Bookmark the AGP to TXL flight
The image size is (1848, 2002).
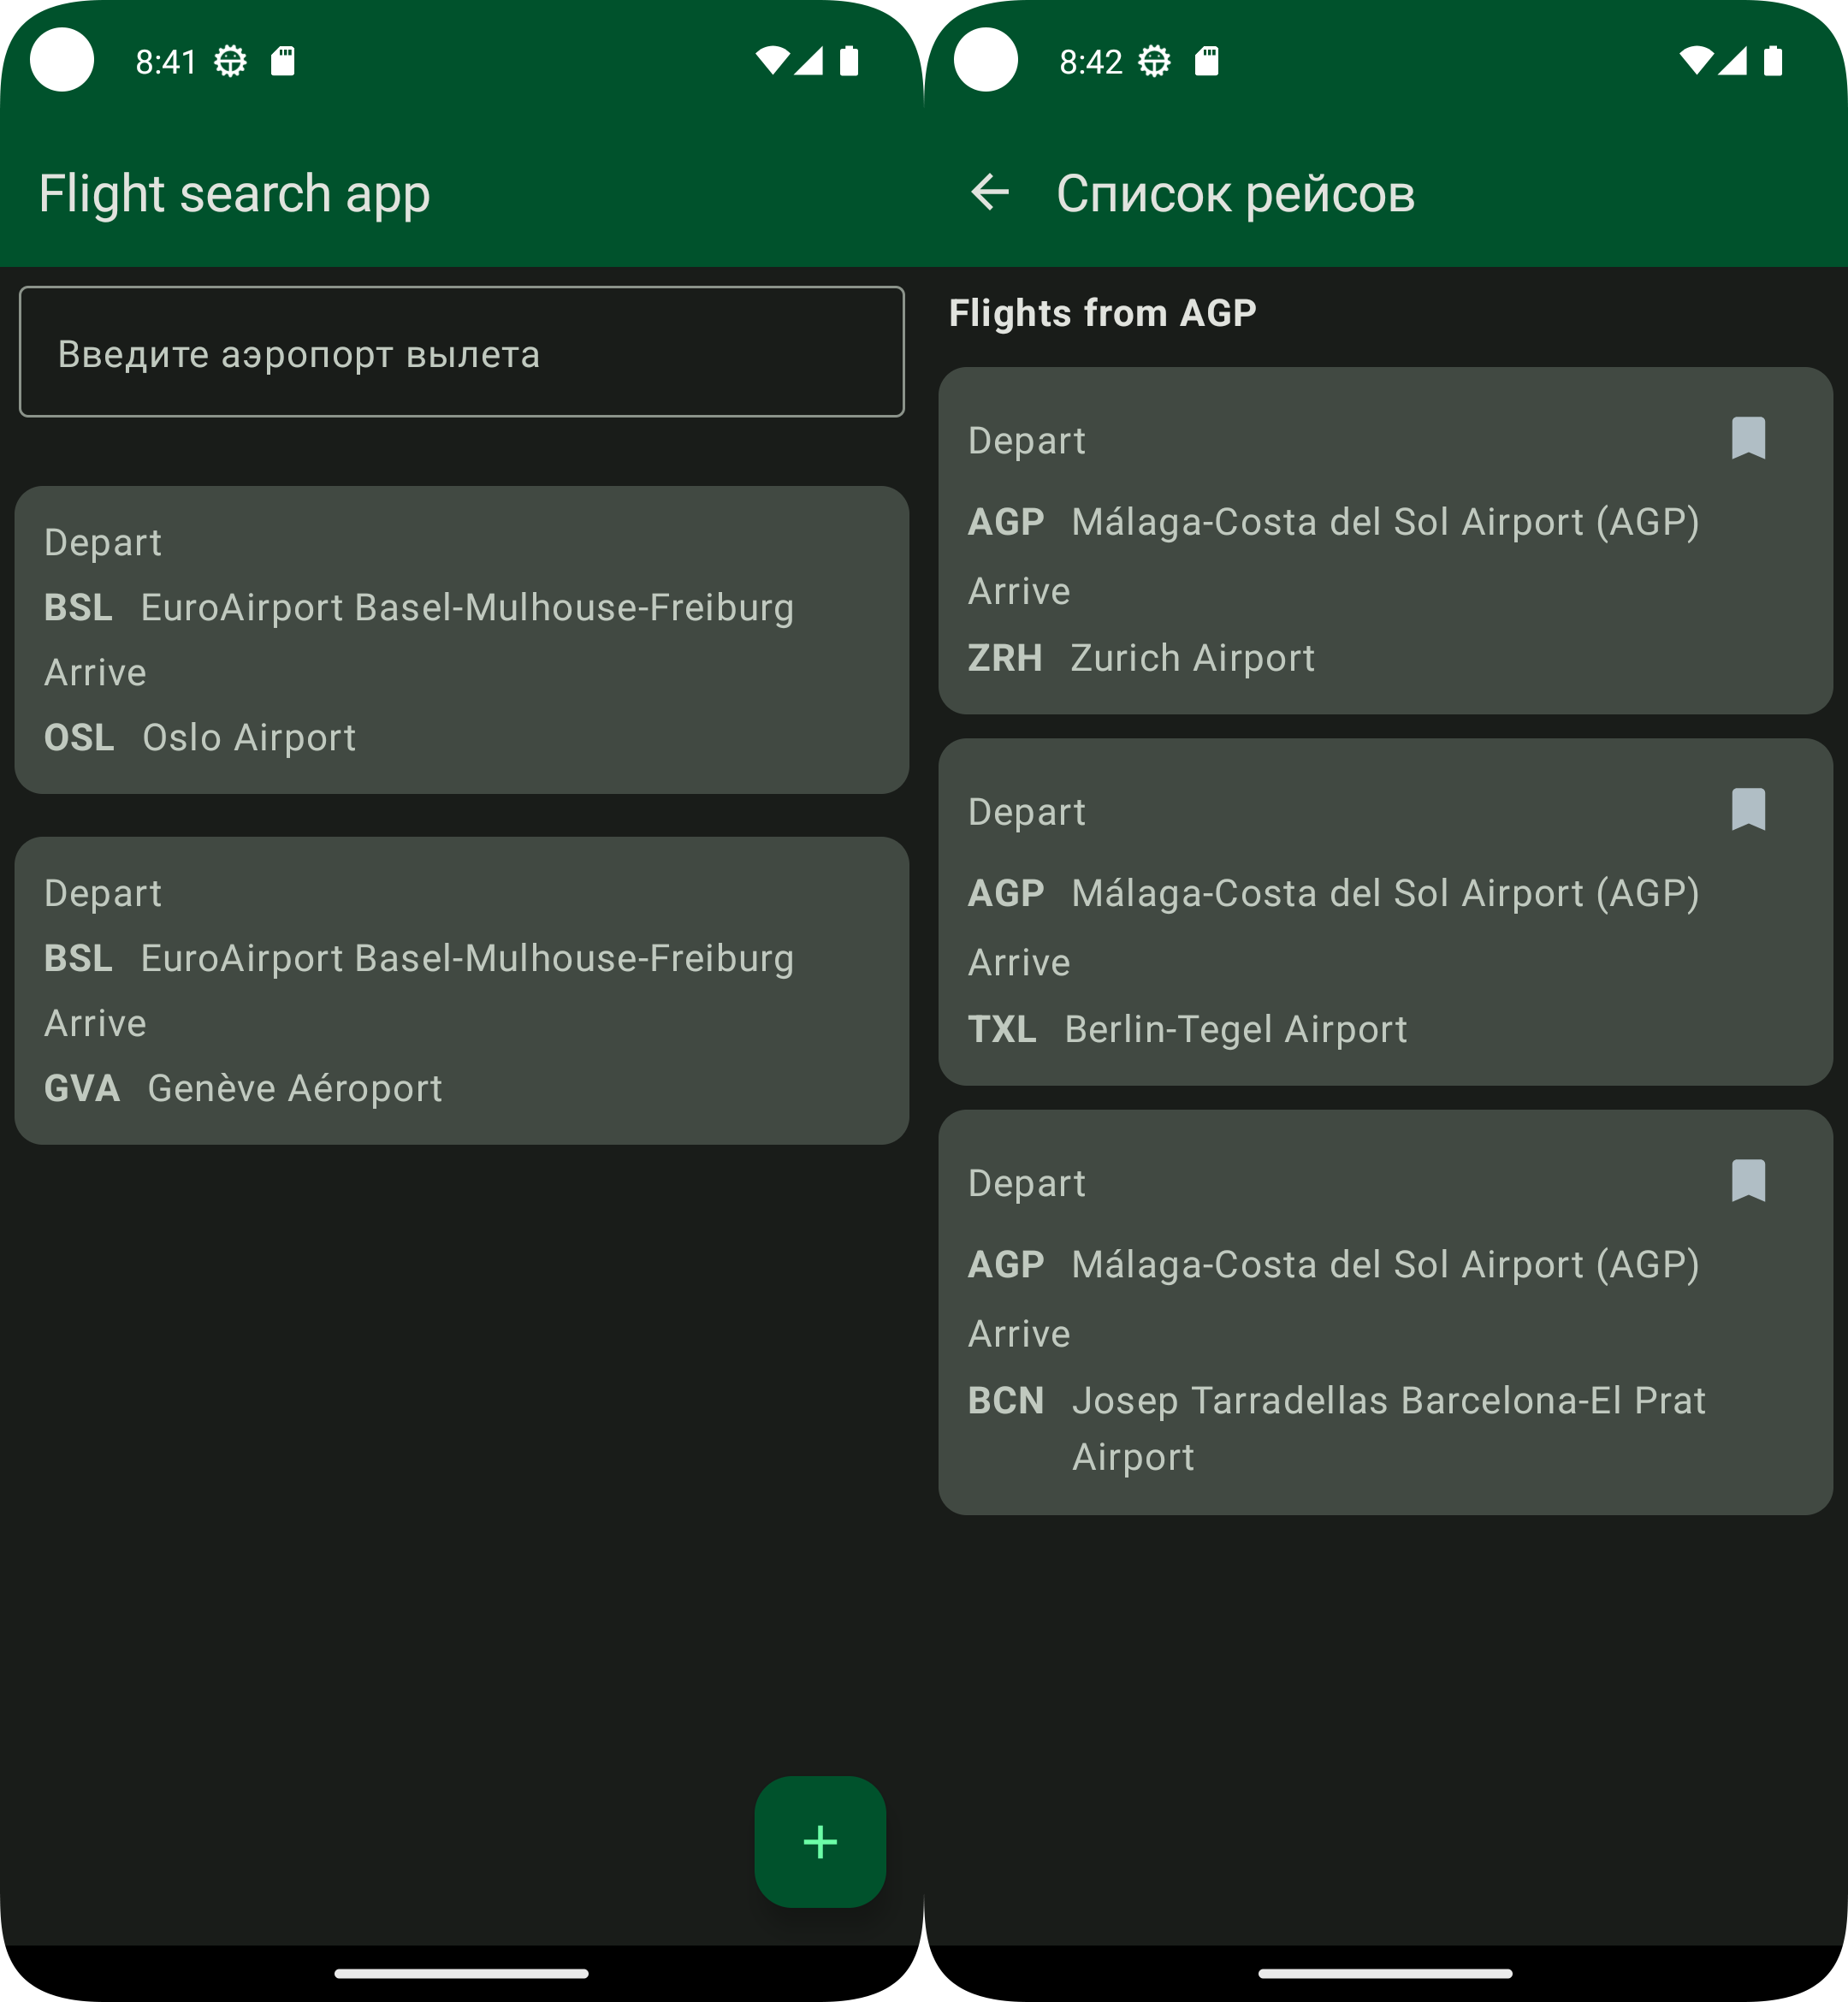(x=1747, y=809)
